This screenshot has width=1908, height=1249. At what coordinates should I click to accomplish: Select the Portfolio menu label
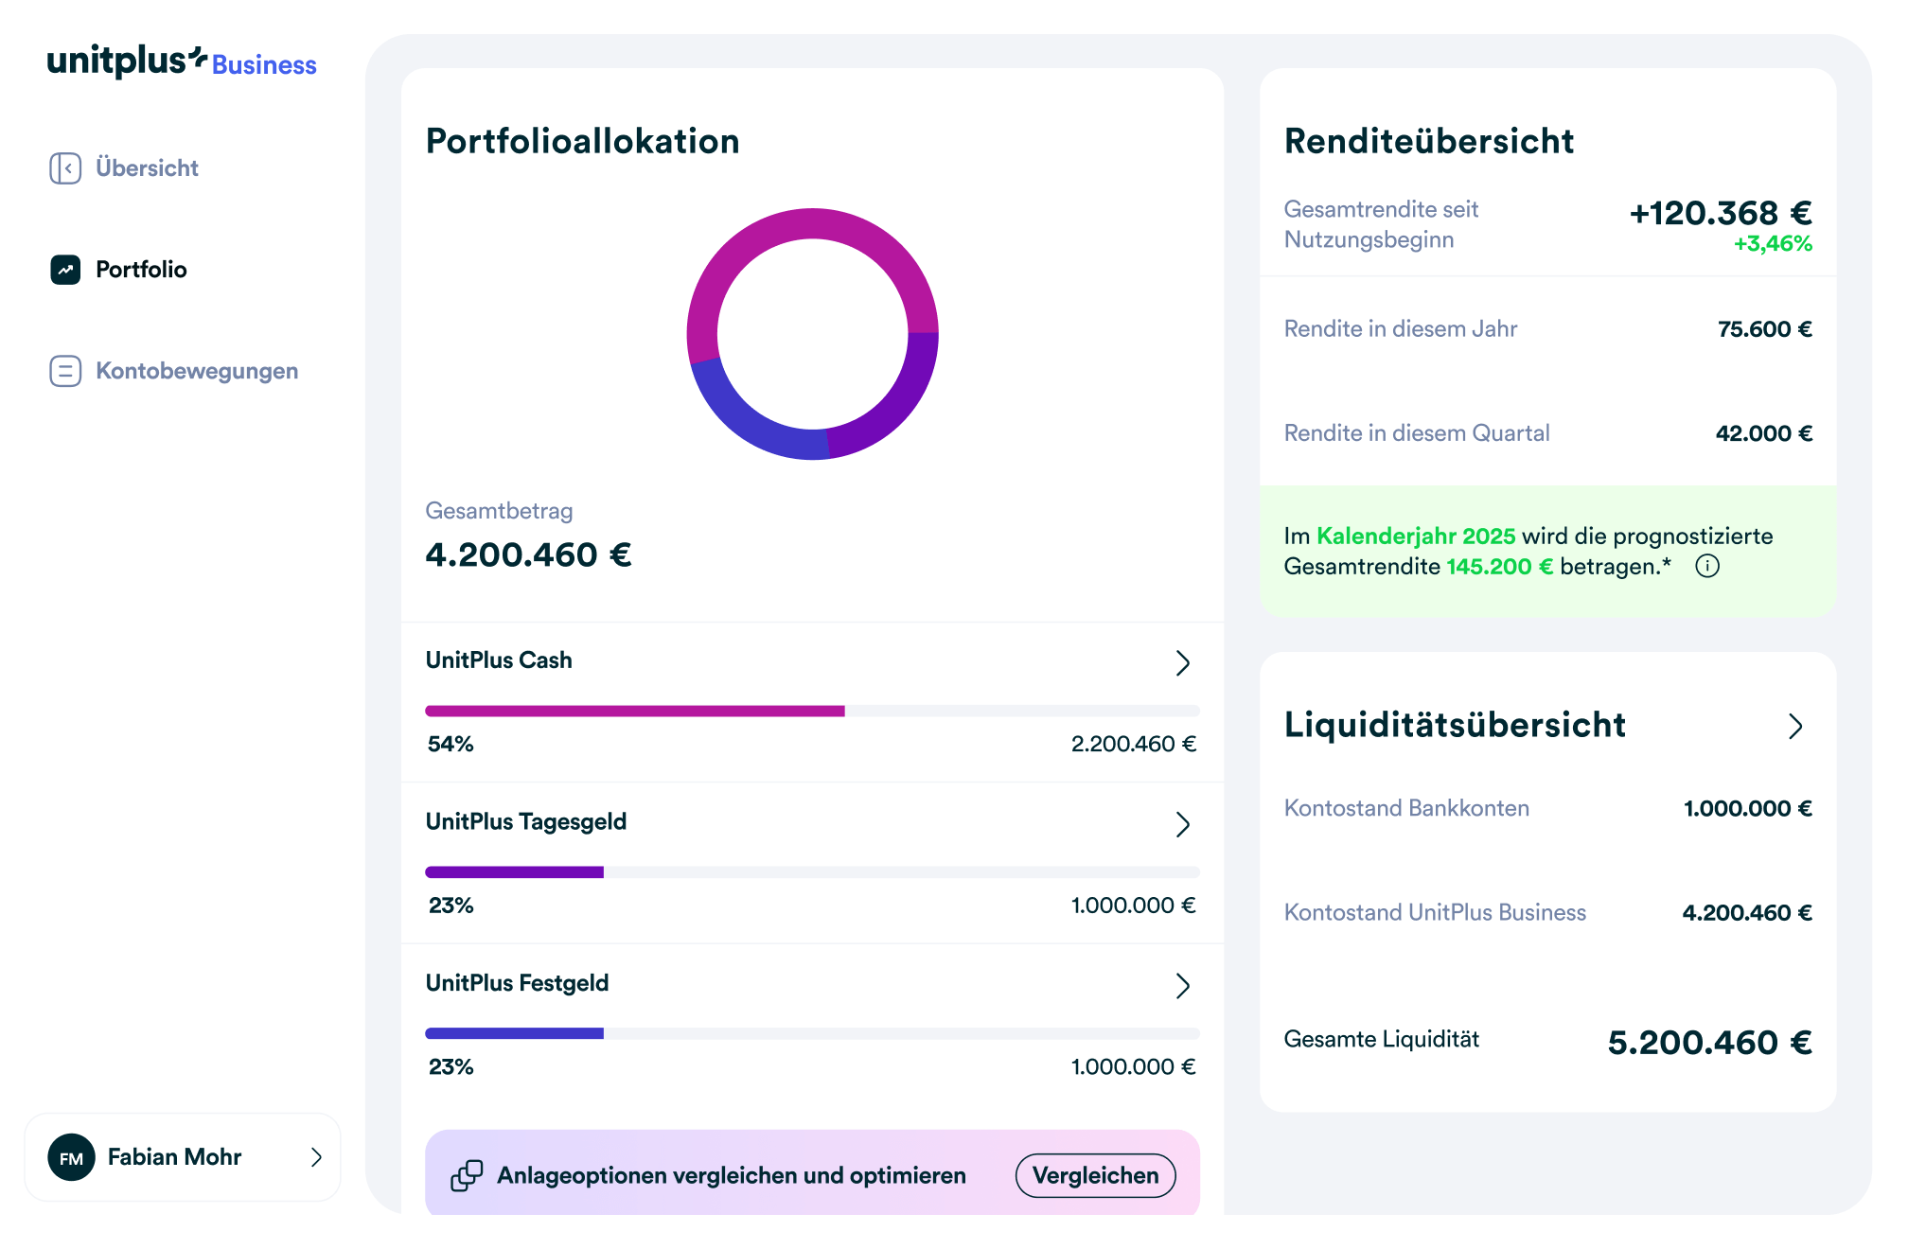[141, 270]
